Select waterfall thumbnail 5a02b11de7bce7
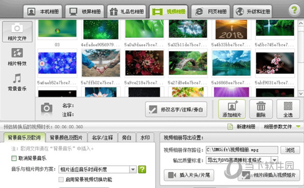This screenshot has width=304, height=188. tap(188, 29)
